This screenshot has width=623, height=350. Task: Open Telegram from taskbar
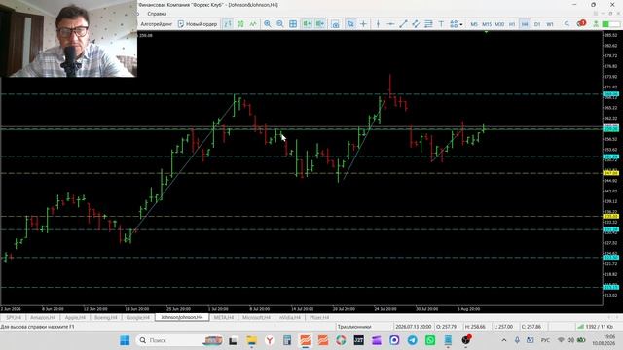coord(413,340)
